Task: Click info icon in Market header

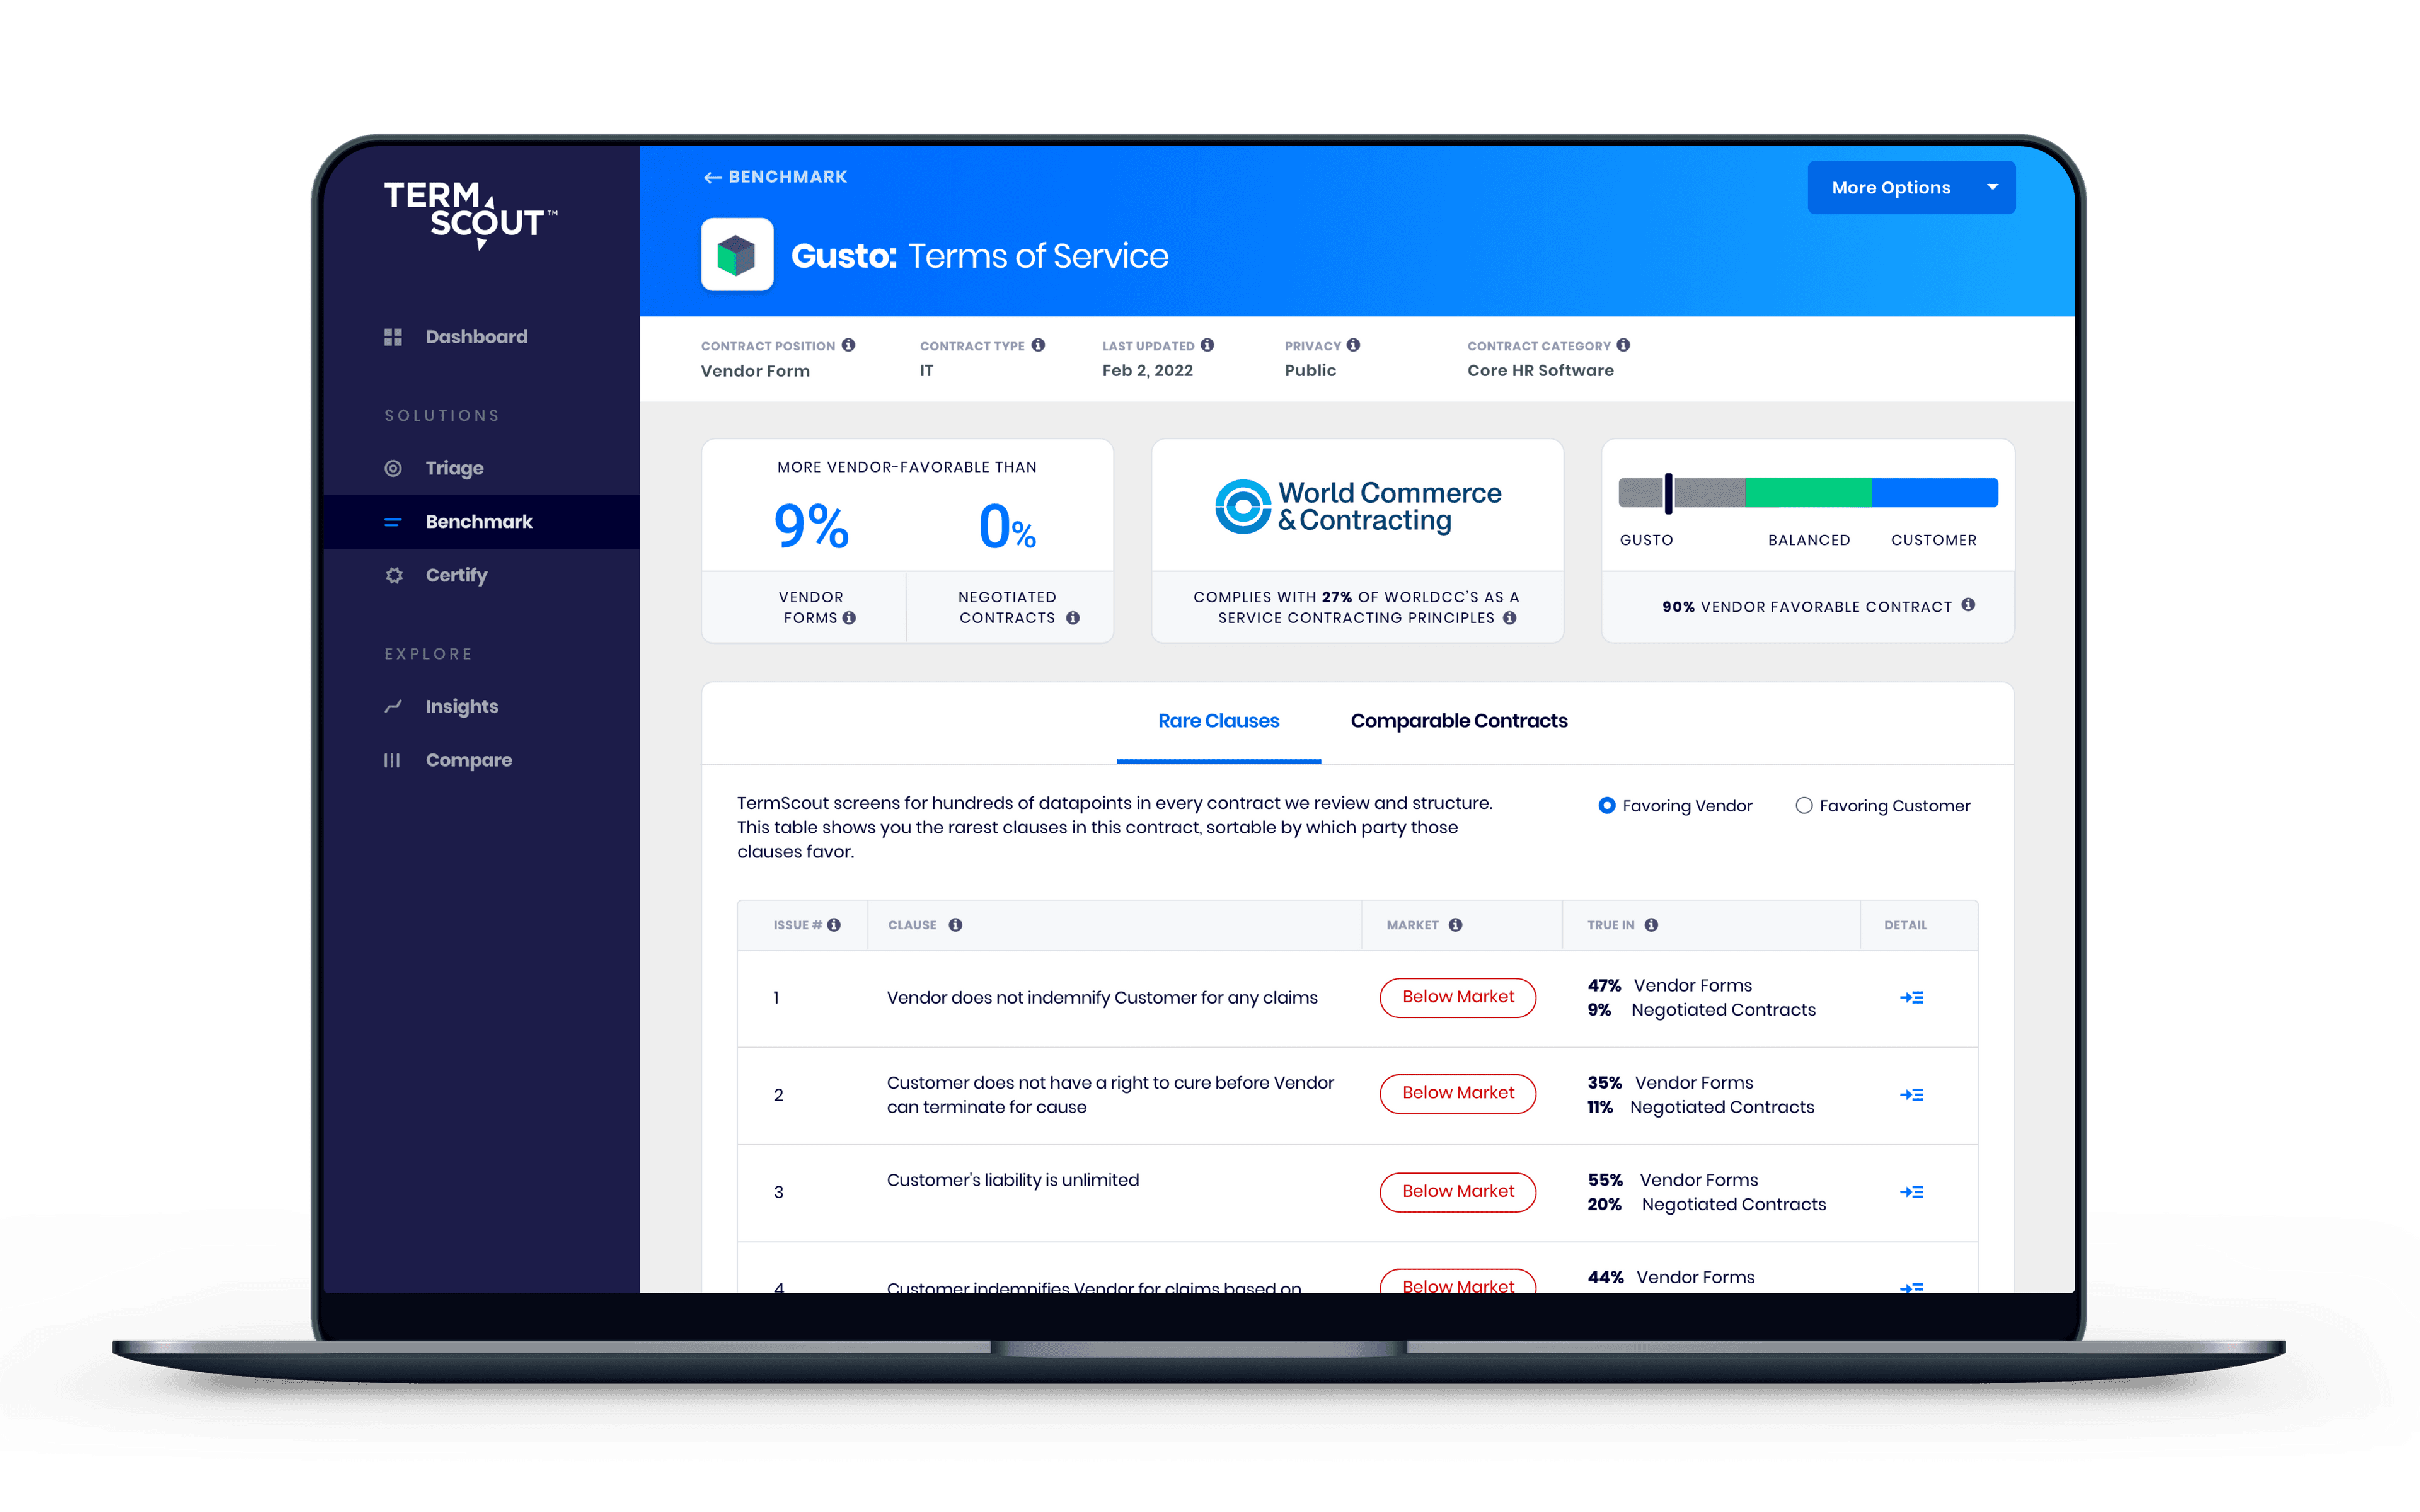Action: [1455, 925]
